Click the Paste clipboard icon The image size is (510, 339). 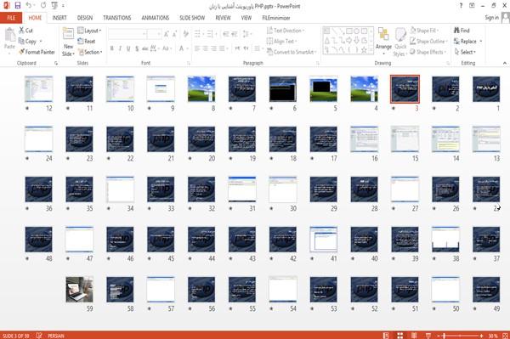tap(9, 35)
